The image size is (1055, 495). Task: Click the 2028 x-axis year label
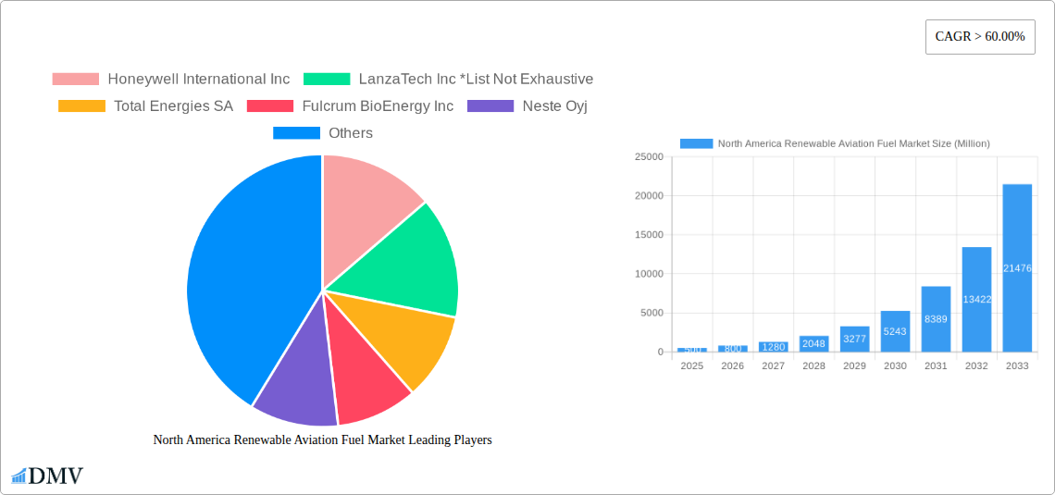click(814, 365)
